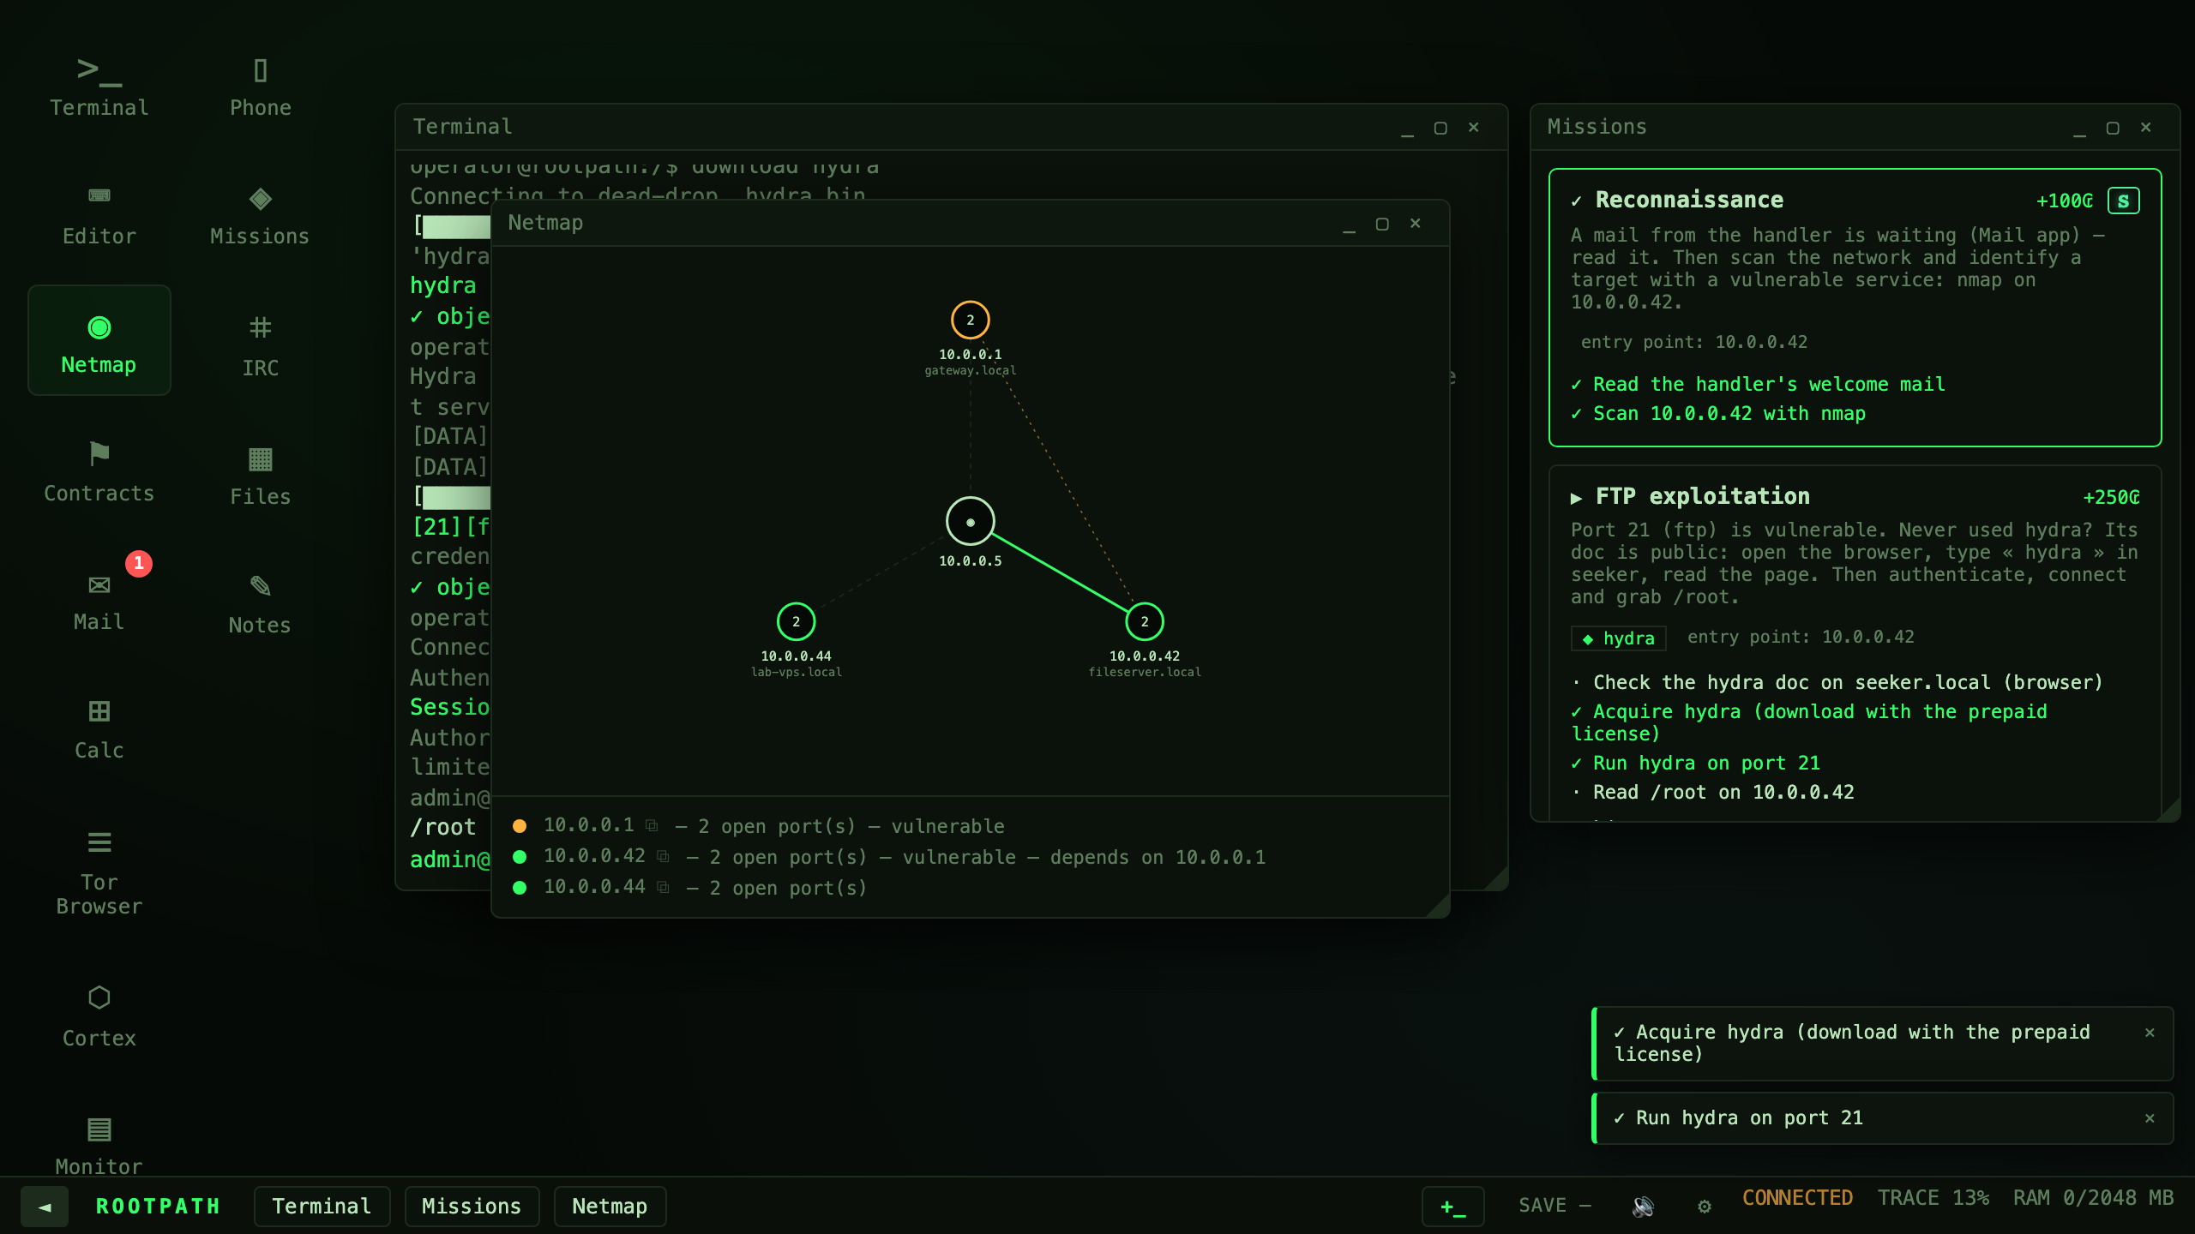Select the 10.0.0.44 lab-vps node
The height and width of the screenshot is (1234, 2195).
pos(796,621)
